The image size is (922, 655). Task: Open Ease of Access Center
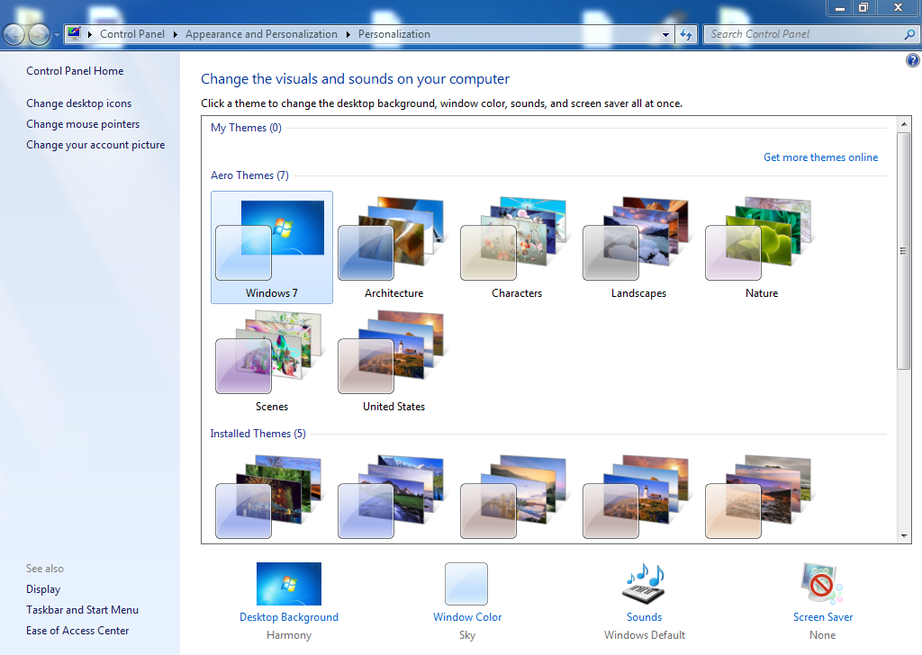tap(77, 631)
